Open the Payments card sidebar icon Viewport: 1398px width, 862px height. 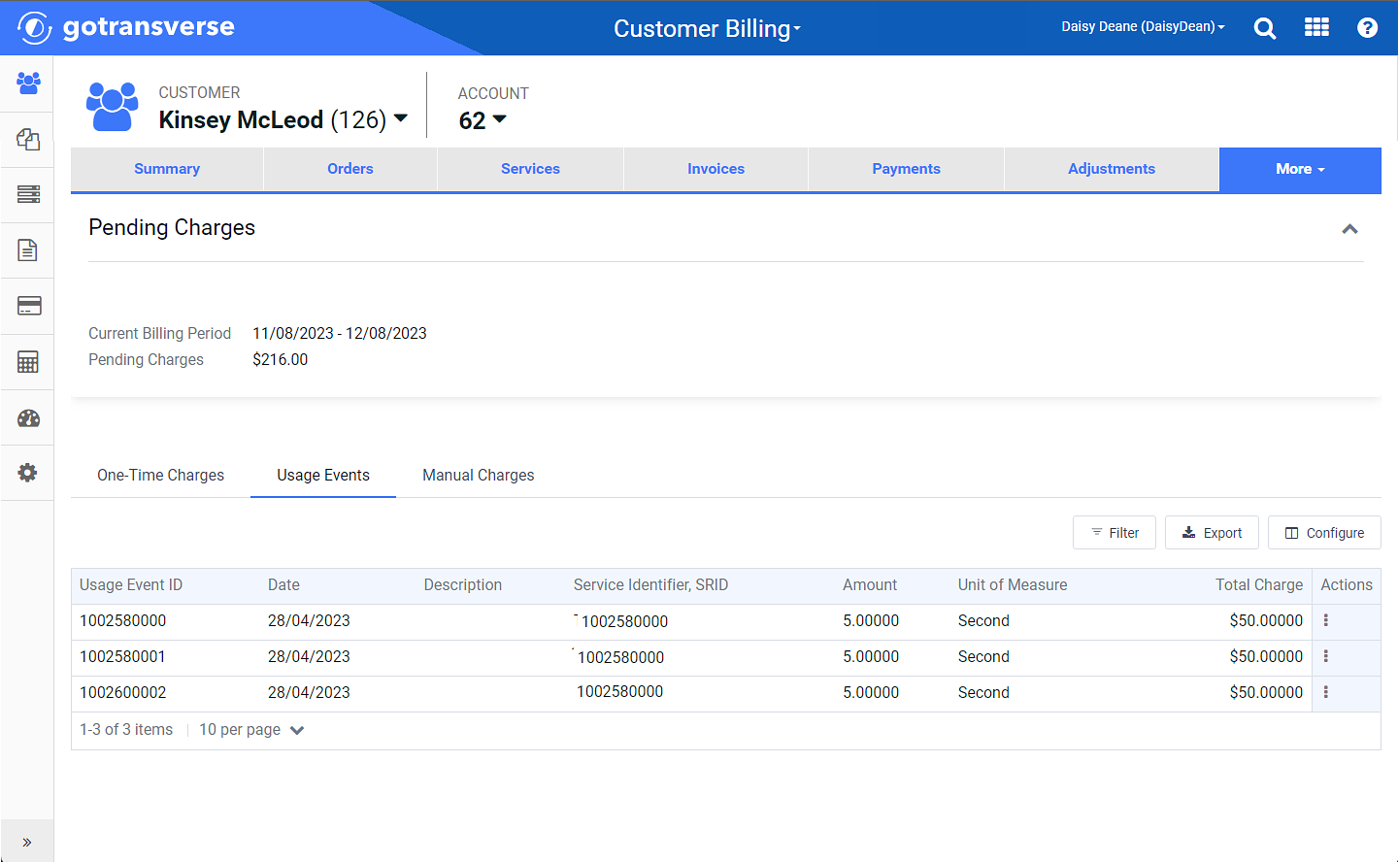28,306
